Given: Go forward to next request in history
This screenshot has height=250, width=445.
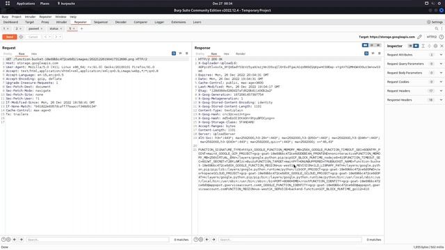Looking at the screenshot, I should tap(56, 37).
